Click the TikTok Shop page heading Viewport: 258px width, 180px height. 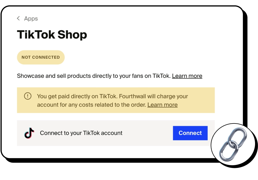pos(52,35)
